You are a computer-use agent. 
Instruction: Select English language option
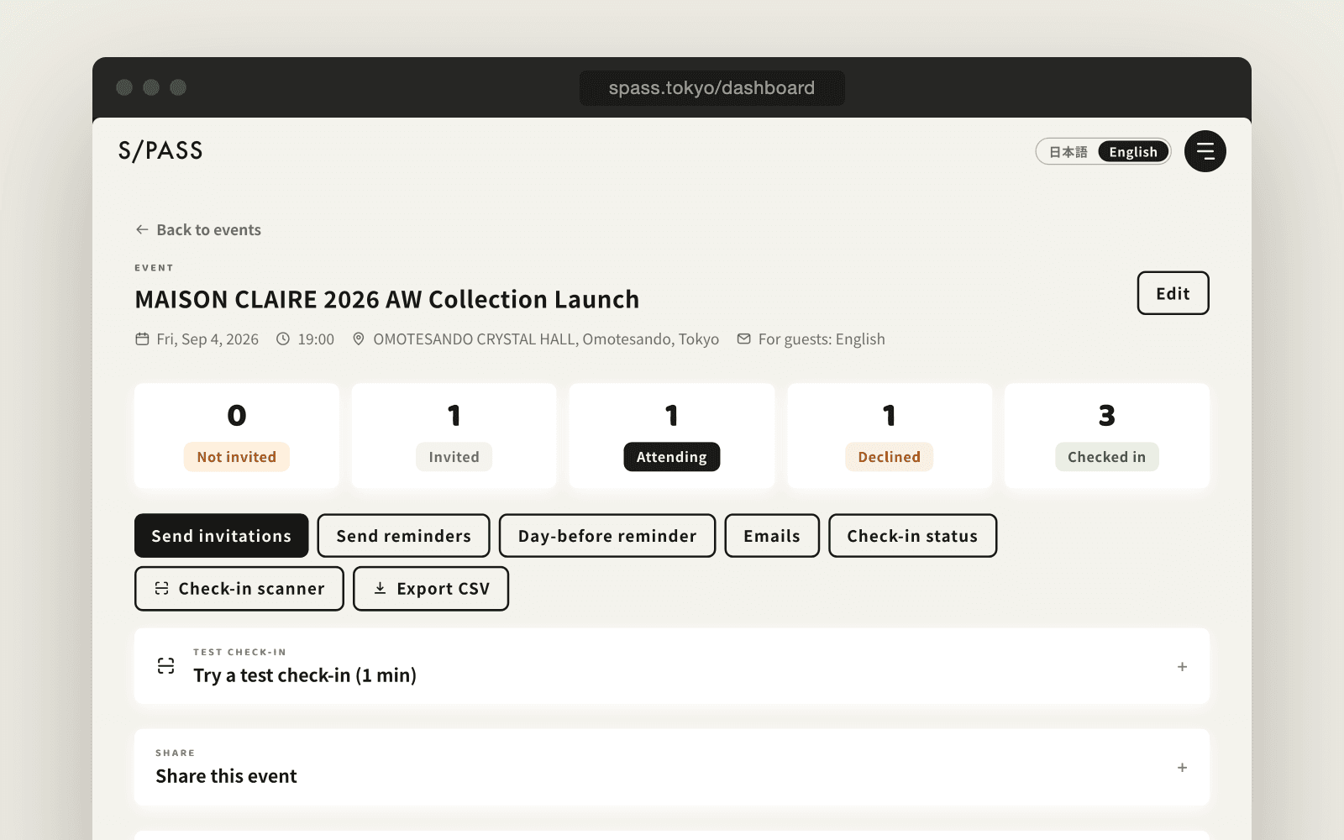pyautogui.click(x=1133, y=152)
